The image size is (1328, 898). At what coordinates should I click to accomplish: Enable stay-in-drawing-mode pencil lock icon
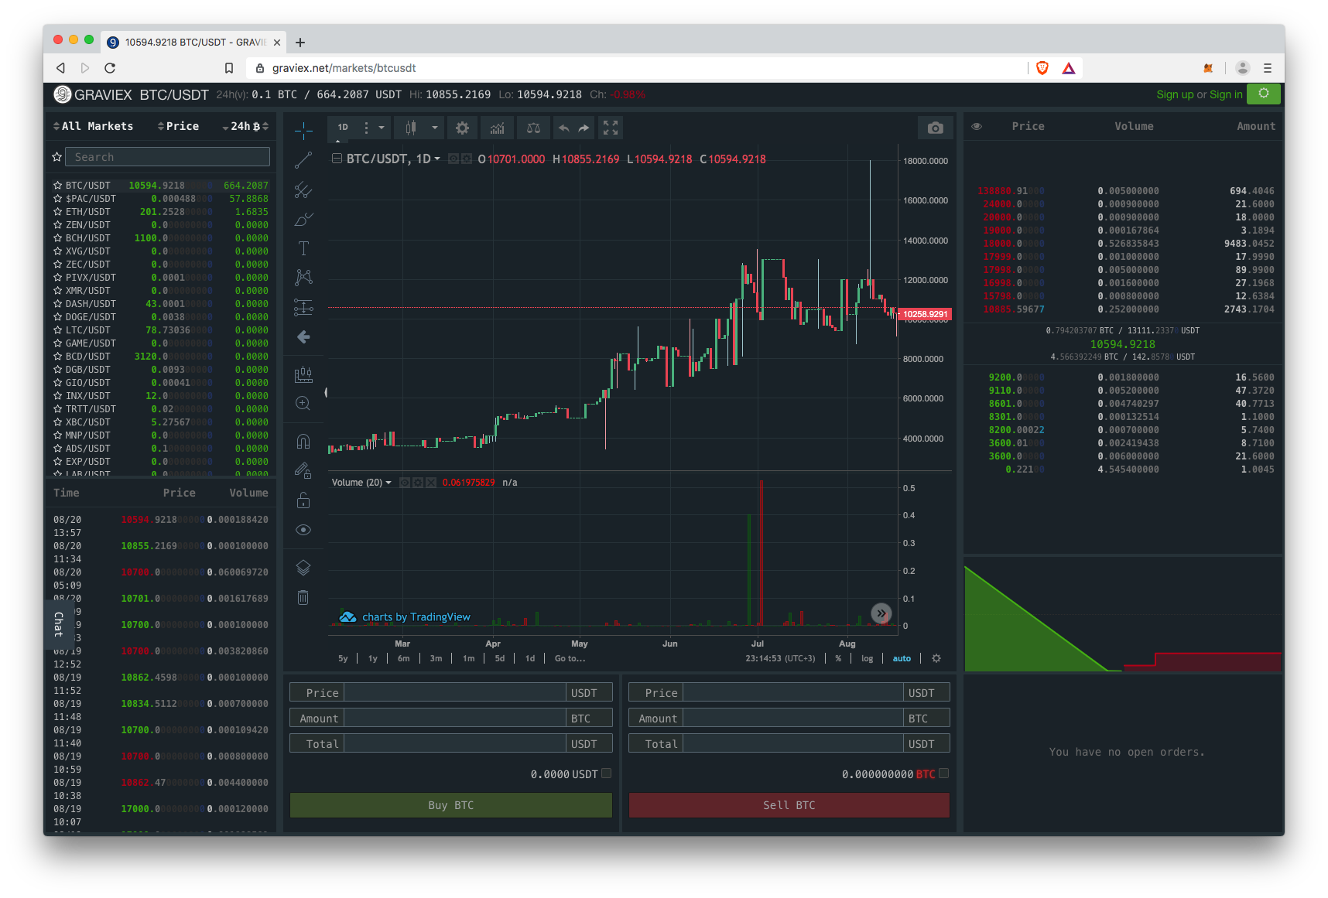click(303, 470)
